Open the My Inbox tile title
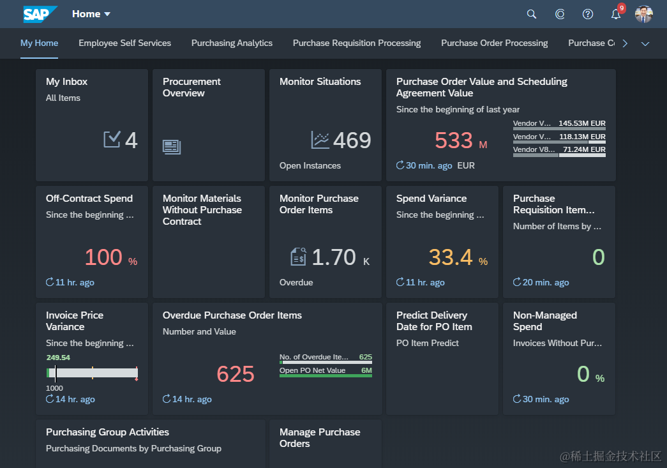Screen dimensions: 667x468 (x=67, y=82)
